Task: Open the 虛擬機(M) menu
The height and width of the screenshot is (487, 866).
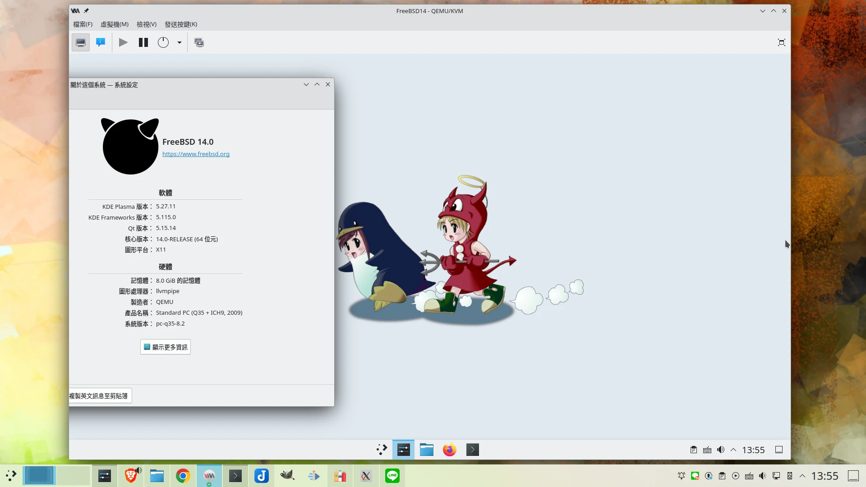Action: (x=115, y=24)
